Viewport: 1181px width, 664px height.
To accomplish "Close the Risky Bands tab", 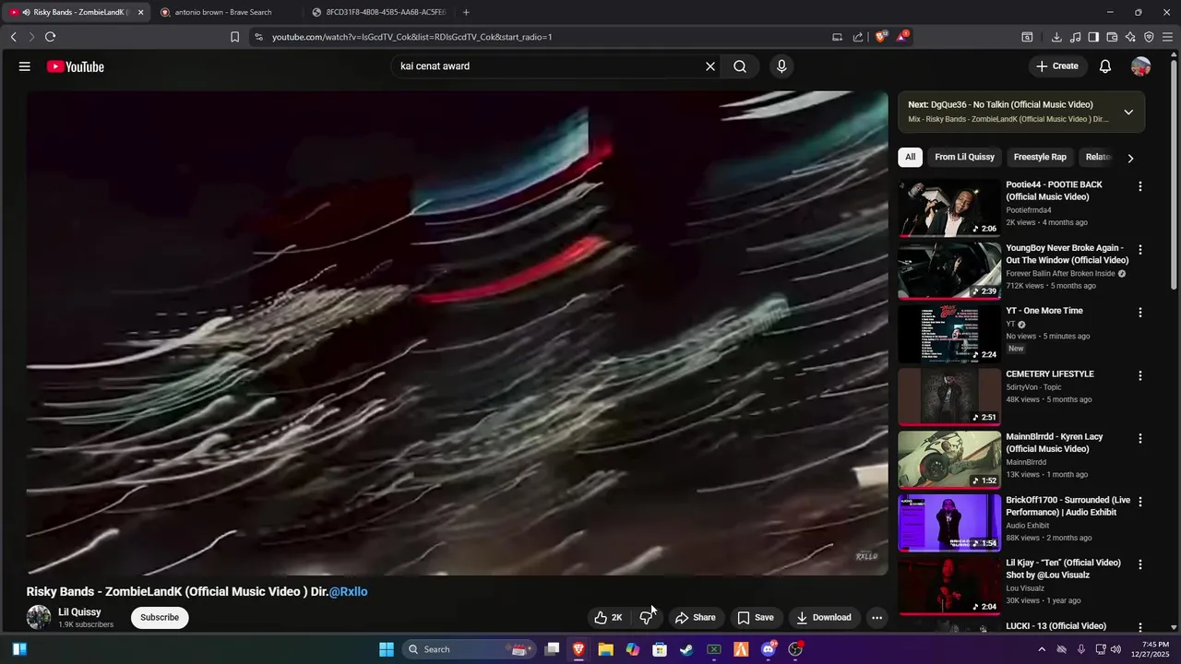I will tap(140, 12).
